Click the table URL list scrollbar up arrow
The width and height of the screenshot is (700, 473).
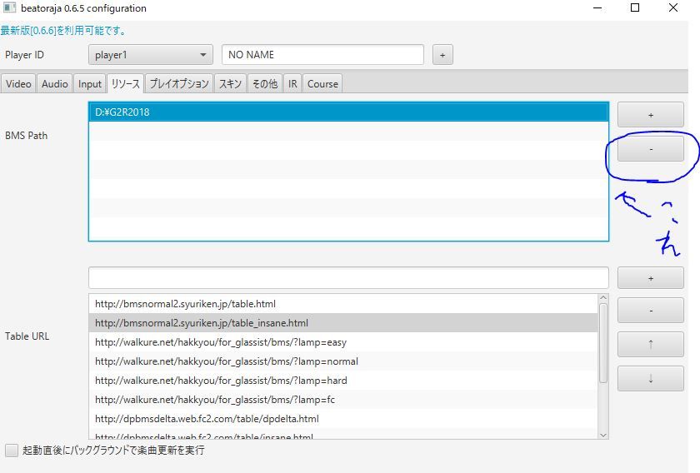click(603, 297)
